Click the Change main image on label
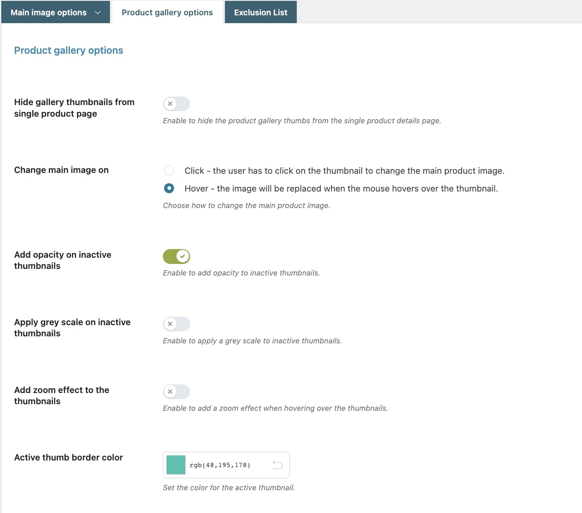Viewport: 582px width, 513px height. click(x=61, y=170)
